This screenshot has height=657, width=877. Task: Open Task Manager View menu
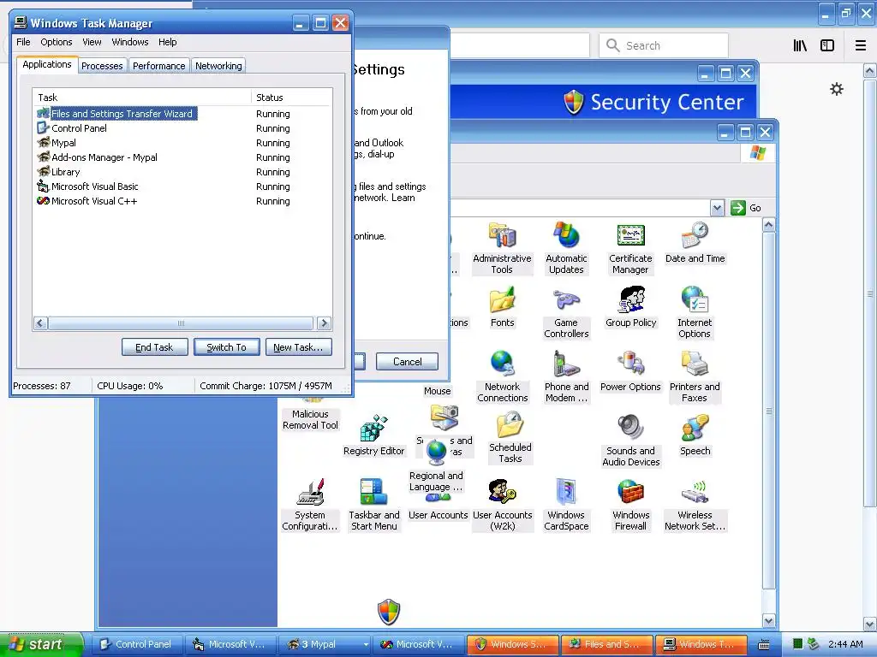[x=92, y=42]
